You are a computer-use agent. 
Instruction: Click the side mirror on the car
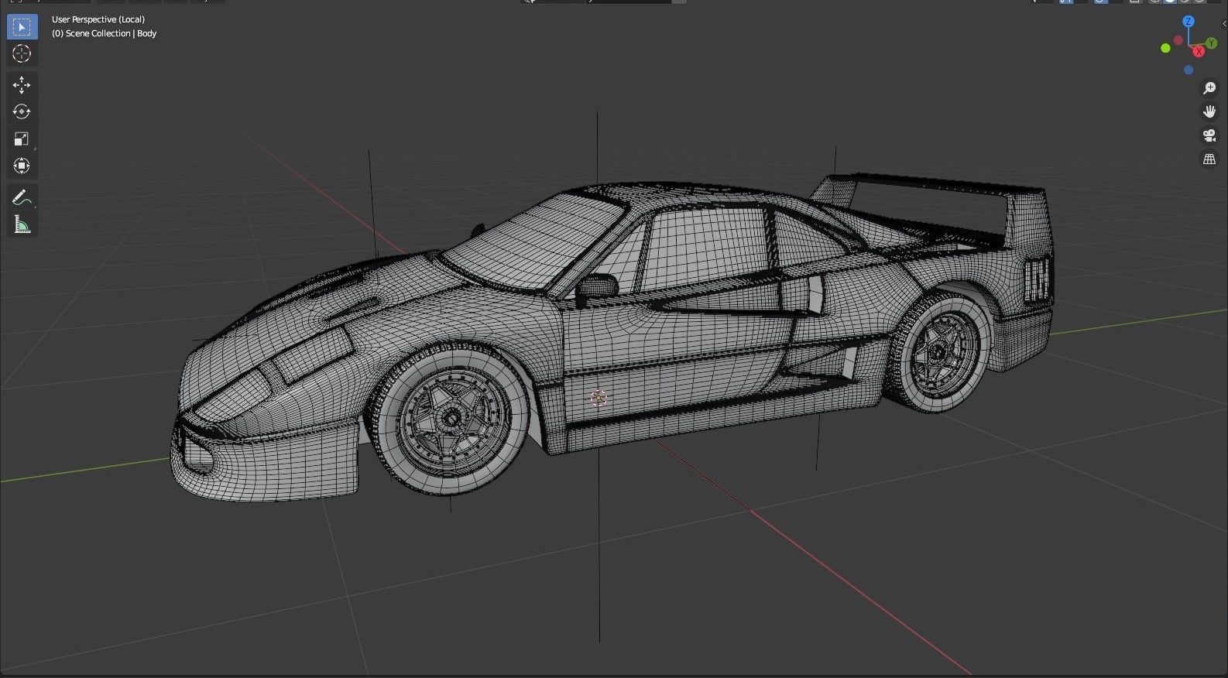[x=596, y=286]
